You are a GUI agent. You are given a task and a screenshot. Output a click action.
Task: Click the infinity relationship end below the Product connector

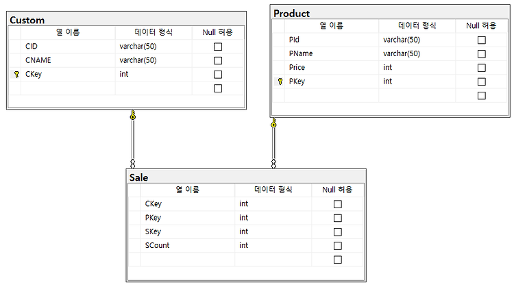click(x=273, y=164)
